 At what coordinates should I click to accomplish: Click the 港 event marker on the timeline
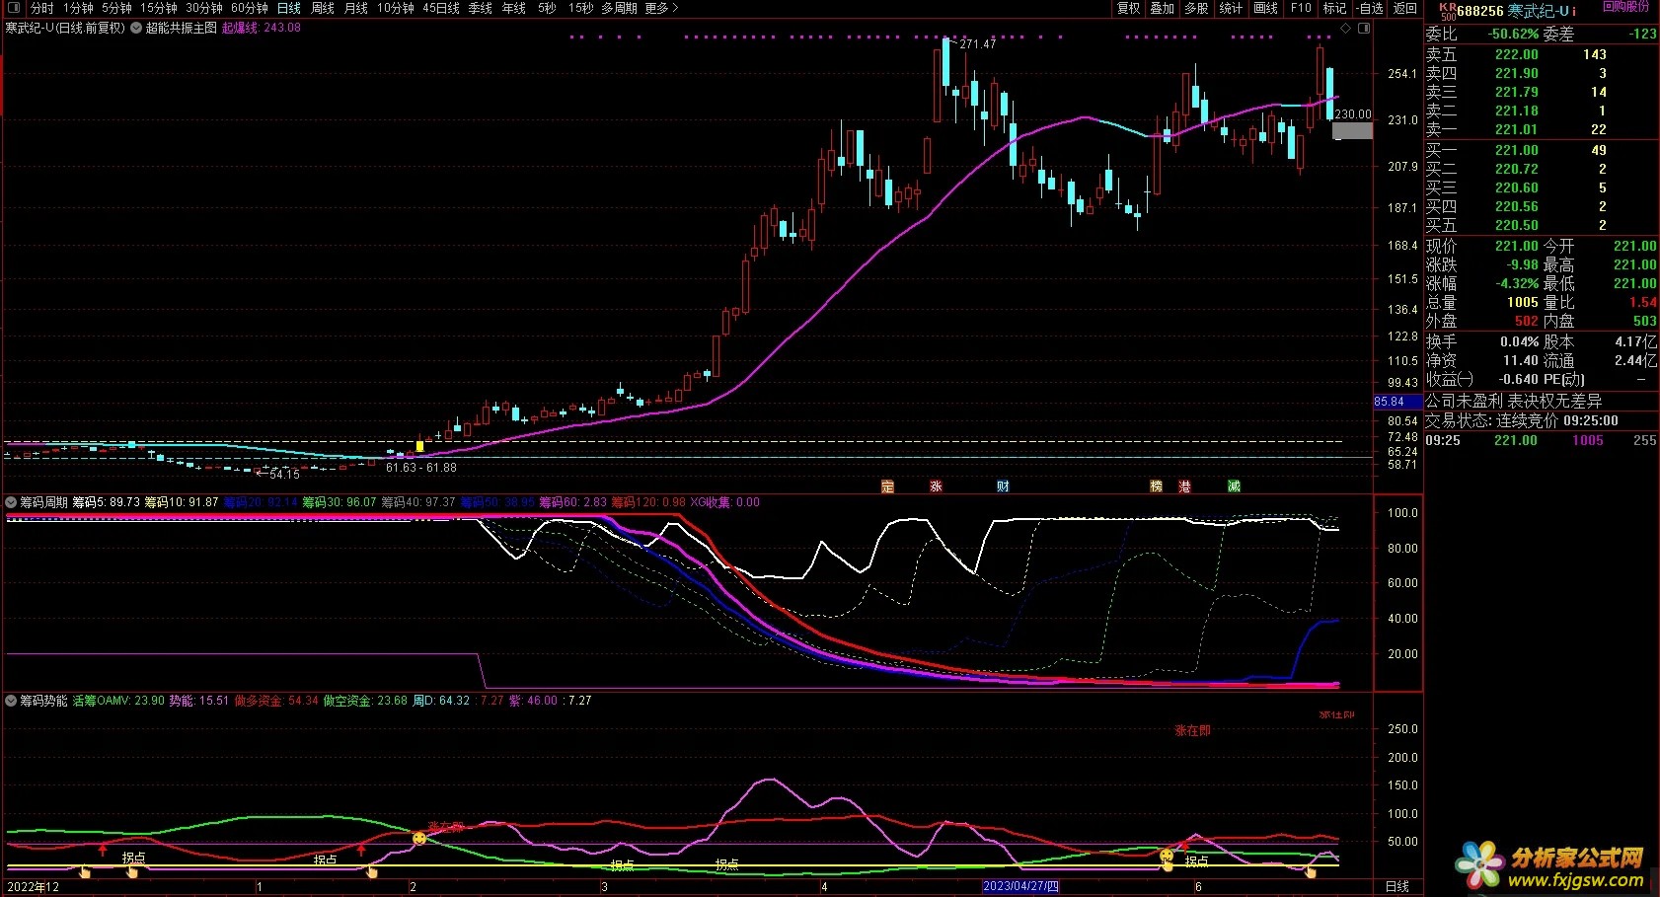pyautogui.click(x=1184, y=486)
